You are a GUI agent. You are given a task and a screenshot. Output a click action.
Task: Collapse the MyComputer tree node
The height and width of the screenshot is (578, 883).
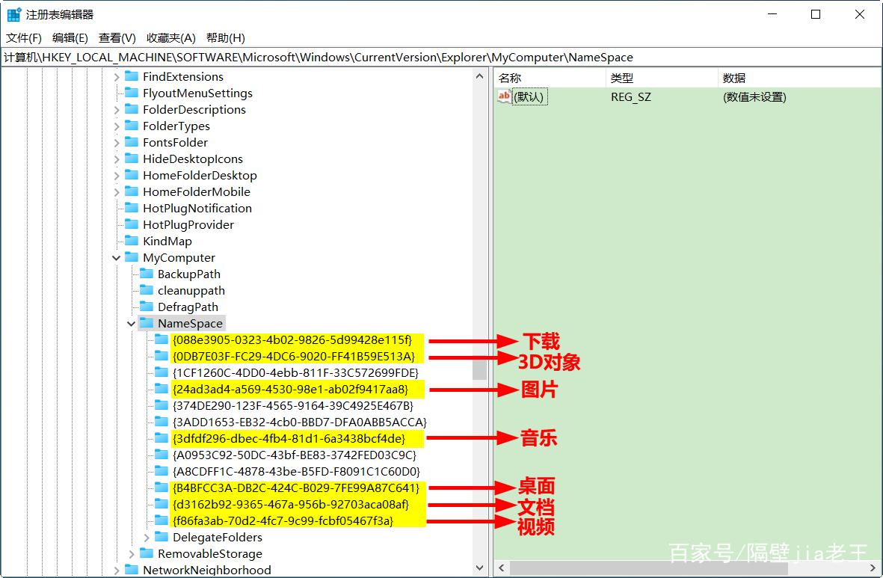(117, 258)
